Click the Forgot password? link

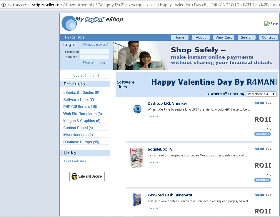(96, 44)
